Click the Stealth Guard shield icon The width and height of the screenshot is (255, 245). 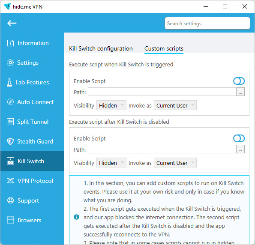point(10,141)
